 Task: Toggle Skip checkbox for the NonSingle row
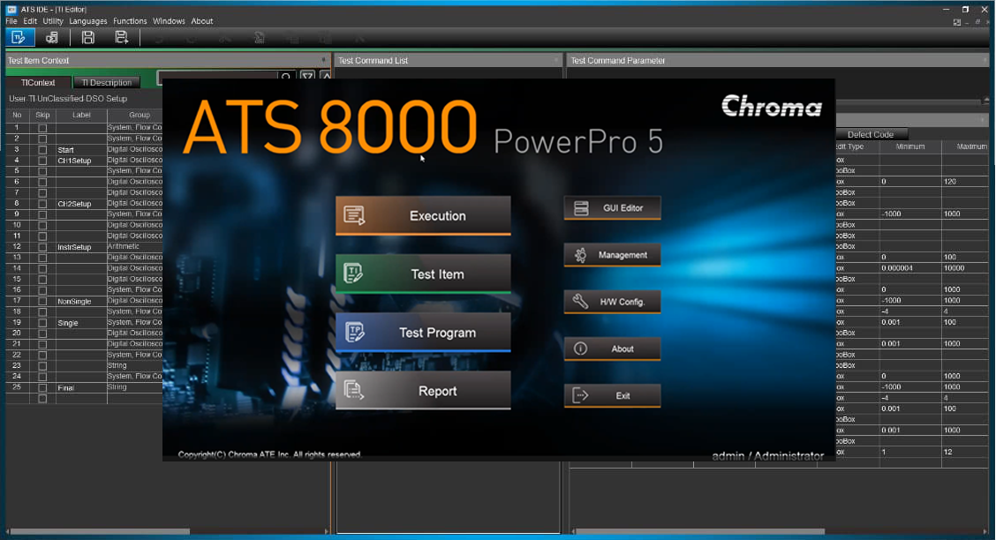(42, 302)
